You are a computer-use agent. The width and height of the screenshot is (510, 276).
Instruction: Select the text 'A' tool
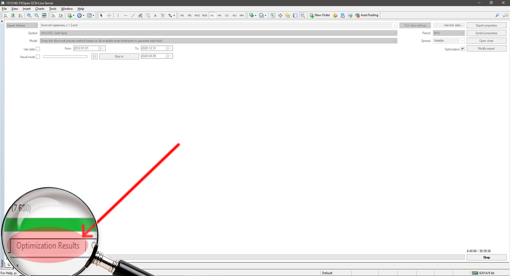[x=155, y=15]
